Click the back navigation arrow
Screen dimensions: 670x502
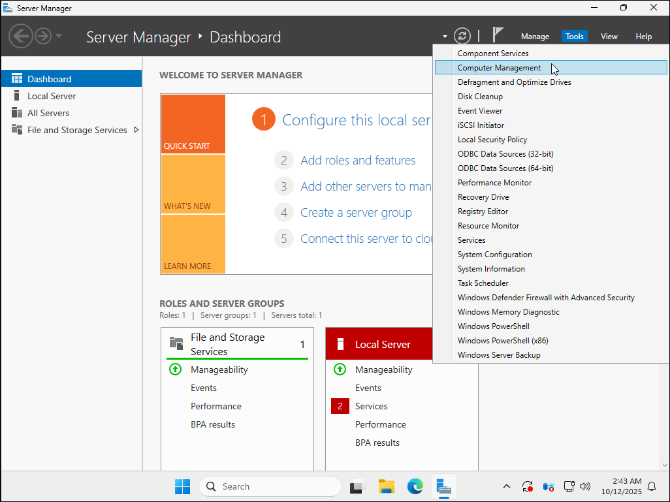(x=20, y=36)
